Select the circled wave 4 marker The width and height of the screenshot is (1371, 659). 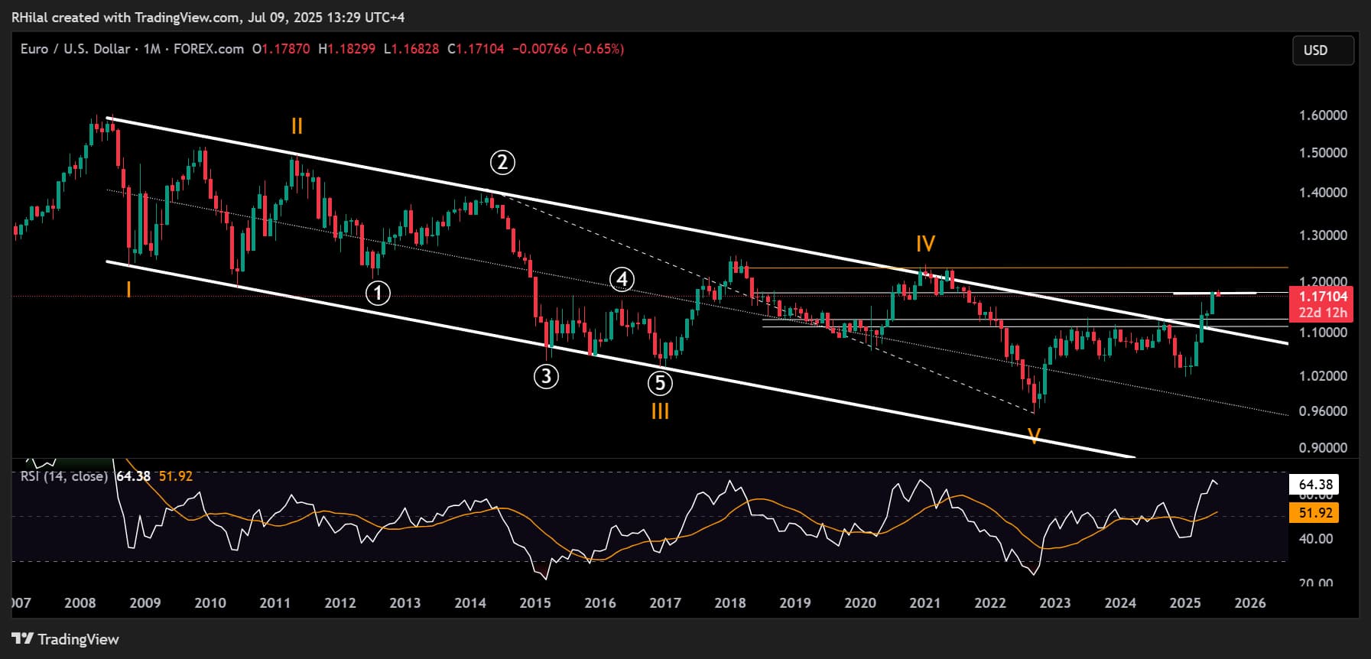pos(622,280)
